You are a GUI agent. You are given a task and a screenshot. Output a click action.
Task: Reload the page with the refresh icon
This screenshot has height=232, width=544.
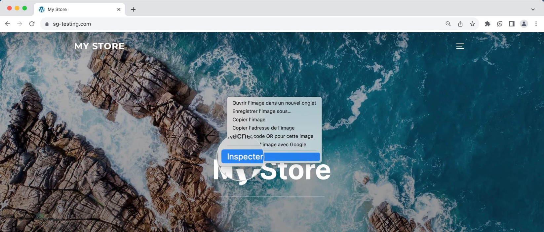(32, 24)
